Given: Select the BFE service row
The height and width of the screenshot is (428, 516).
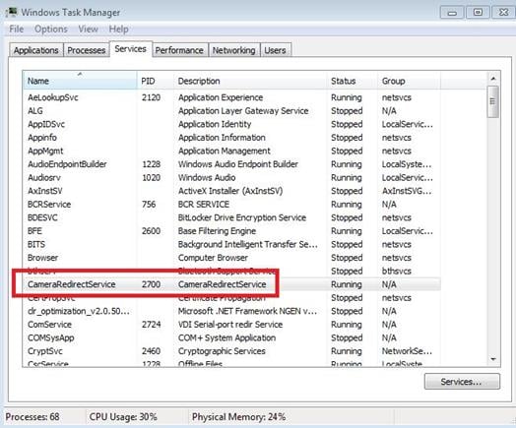Looking at the screenshot, I should [x=232, y=231].
